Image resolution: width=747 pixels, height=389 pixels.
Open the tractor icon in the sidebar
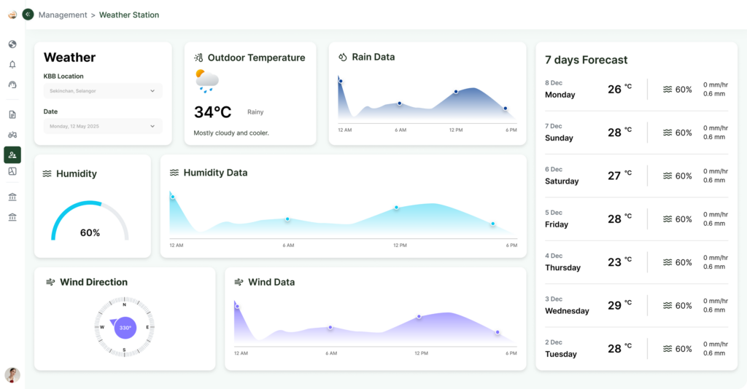point(12,135)
